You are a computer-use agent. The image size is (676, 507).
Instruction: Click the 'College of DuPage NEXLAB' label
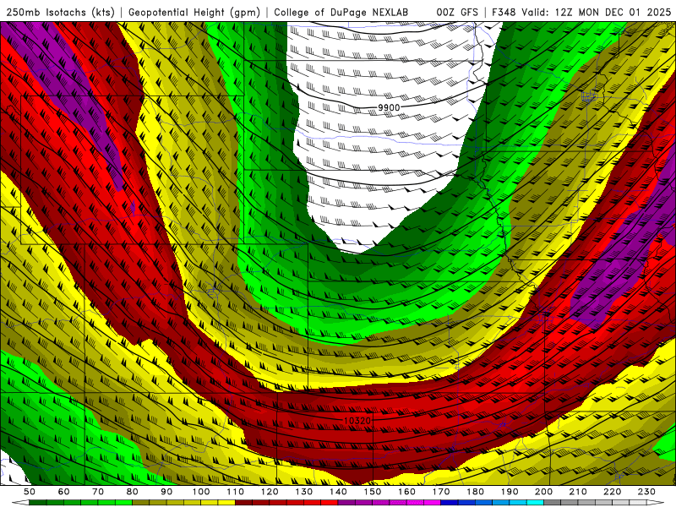tap(341, 12)
